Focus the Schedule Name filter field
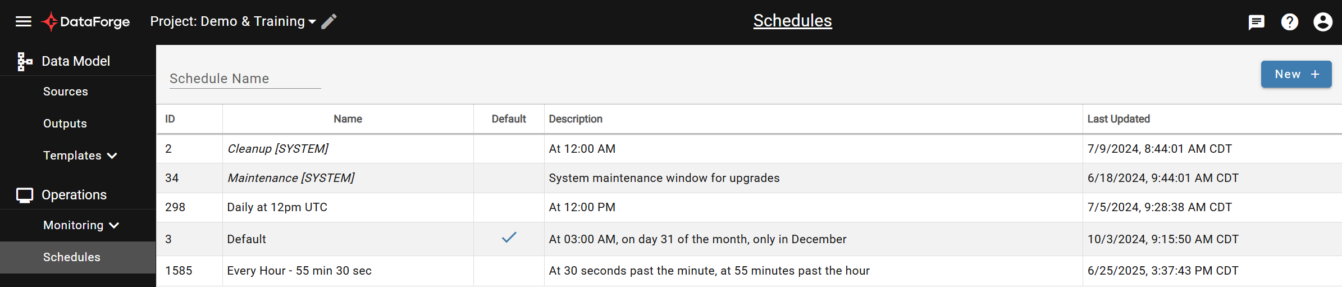Viewport: 1342px width, 287px height. [245, 79]
